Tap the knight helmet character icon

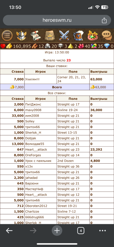[21, 35]
